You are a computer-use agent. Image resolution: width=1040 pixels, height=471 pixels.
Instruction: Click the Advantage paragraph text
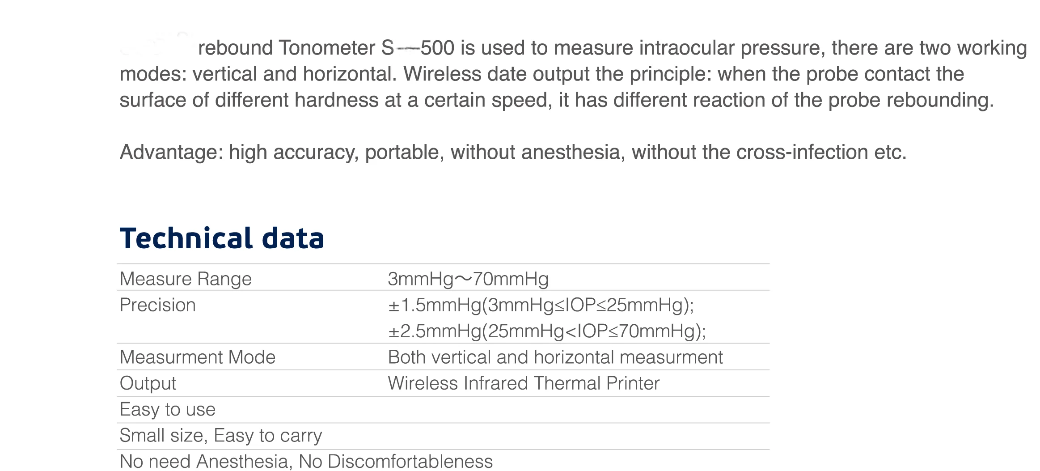tap(512, 152)
